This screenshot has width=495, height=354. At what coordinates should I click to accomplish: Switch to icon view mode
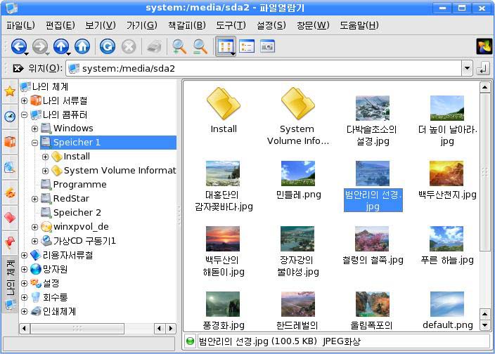[226, 46]
